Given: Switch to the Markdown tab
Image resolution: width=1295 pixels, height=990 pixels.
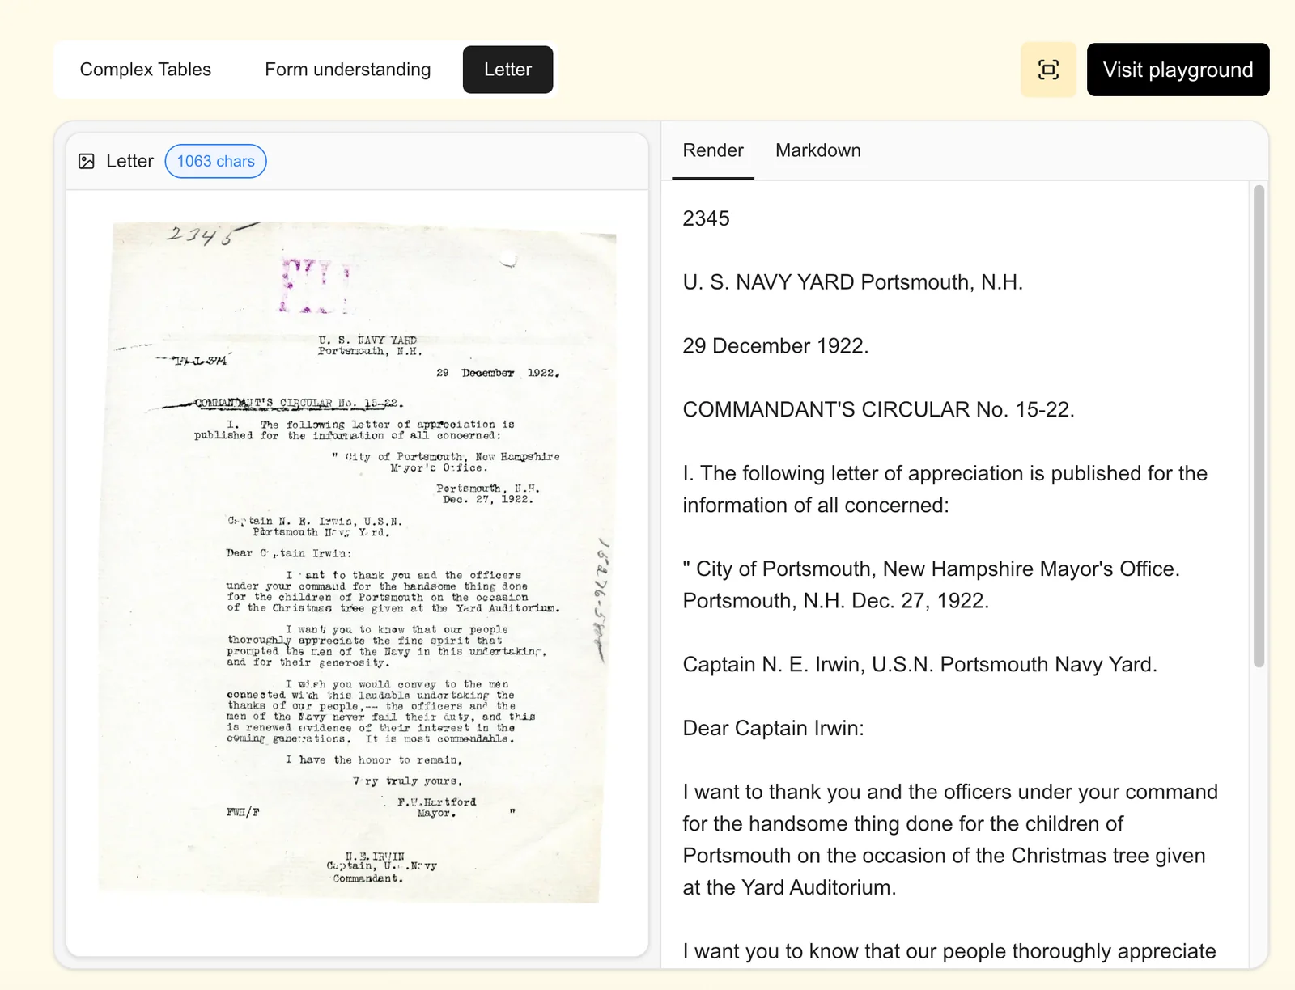Looking at the screenshot, I should 817,150.
